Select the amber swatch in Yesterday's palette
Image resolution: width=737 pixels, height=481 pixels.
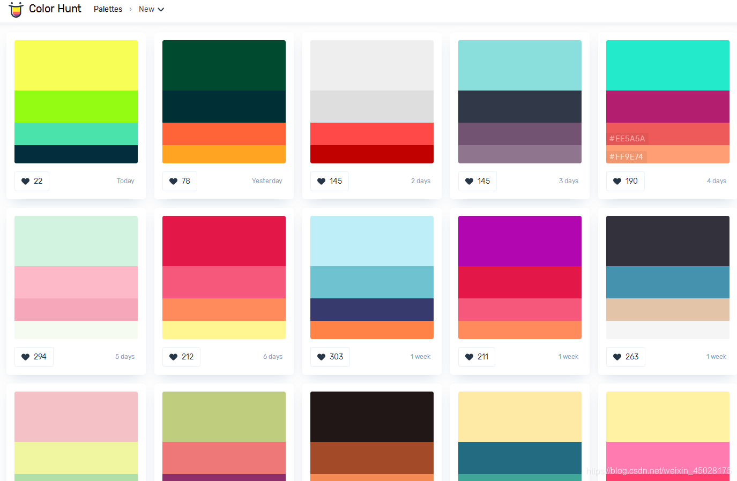tap(224, 154)
